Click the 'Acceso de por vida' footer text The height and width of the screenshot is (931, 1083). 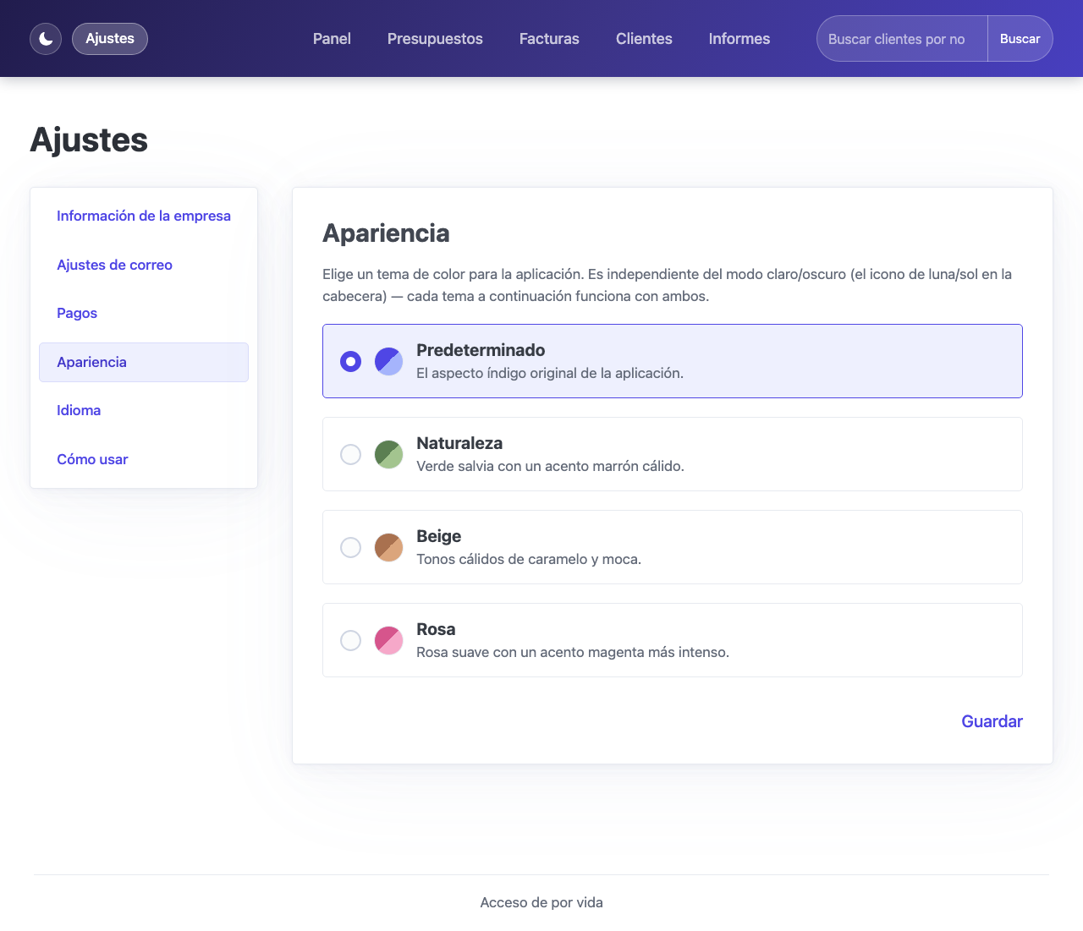(541, 902)
